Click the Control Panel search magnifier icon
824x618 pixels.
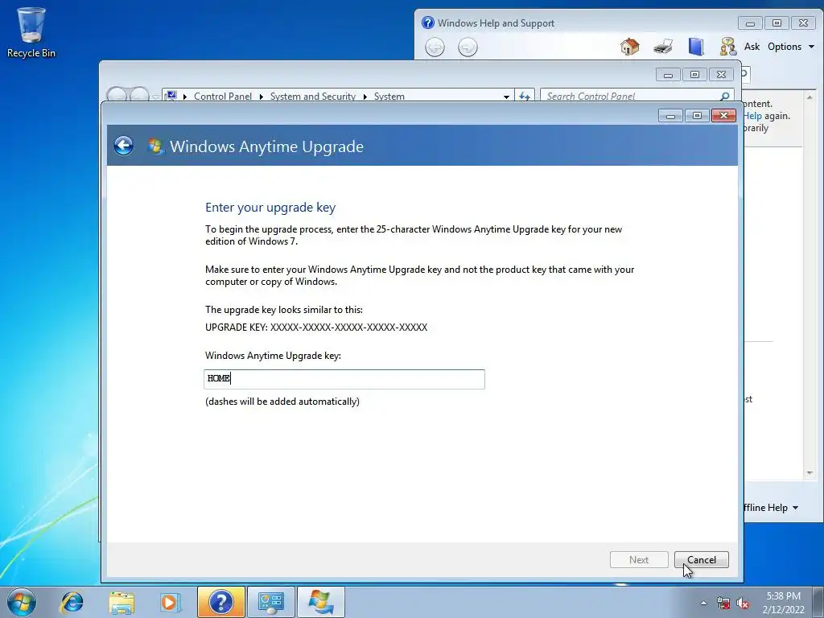(x=725, y=97)
